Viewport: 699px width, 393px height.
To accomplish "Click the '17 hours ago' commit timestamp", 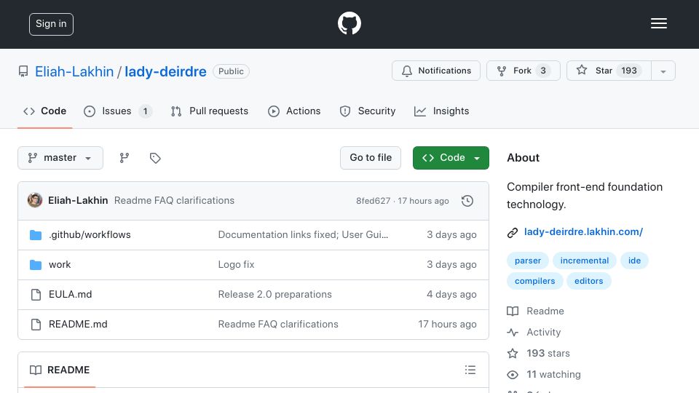I will [423, 201].
